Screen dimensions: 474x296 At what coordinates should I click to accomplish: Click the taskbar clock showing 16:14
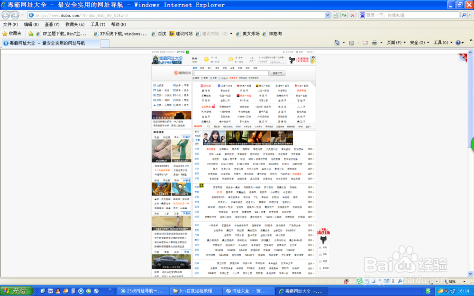464,291
